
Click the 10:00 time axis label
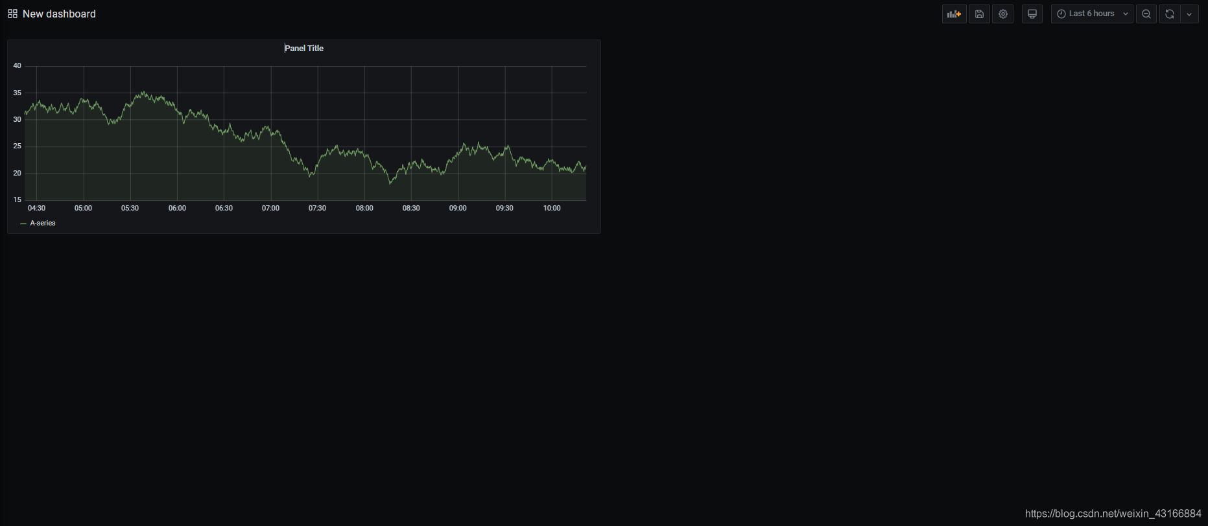coord(552,208)
